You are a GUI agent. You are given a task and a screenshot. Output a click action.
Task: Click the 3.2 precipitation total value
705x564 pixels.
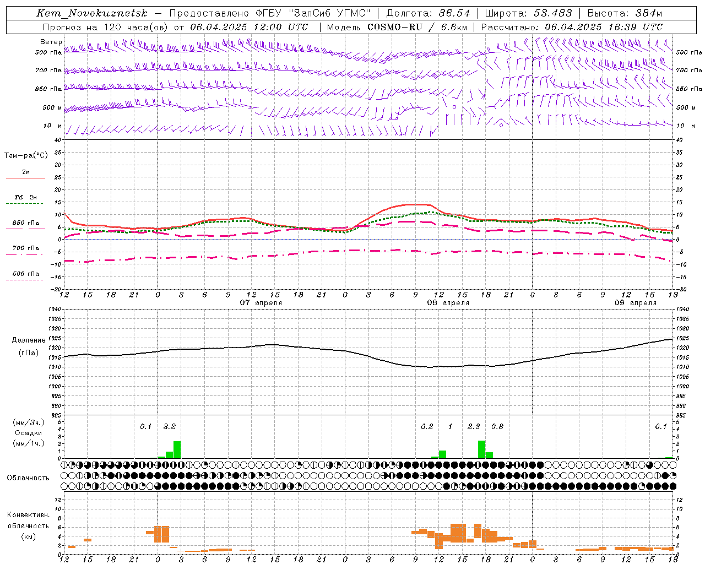169,426
